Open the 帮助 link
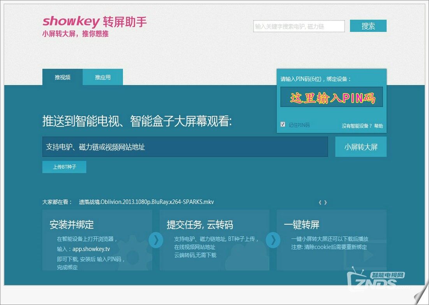Screen dimensions: 429x305 379,126
